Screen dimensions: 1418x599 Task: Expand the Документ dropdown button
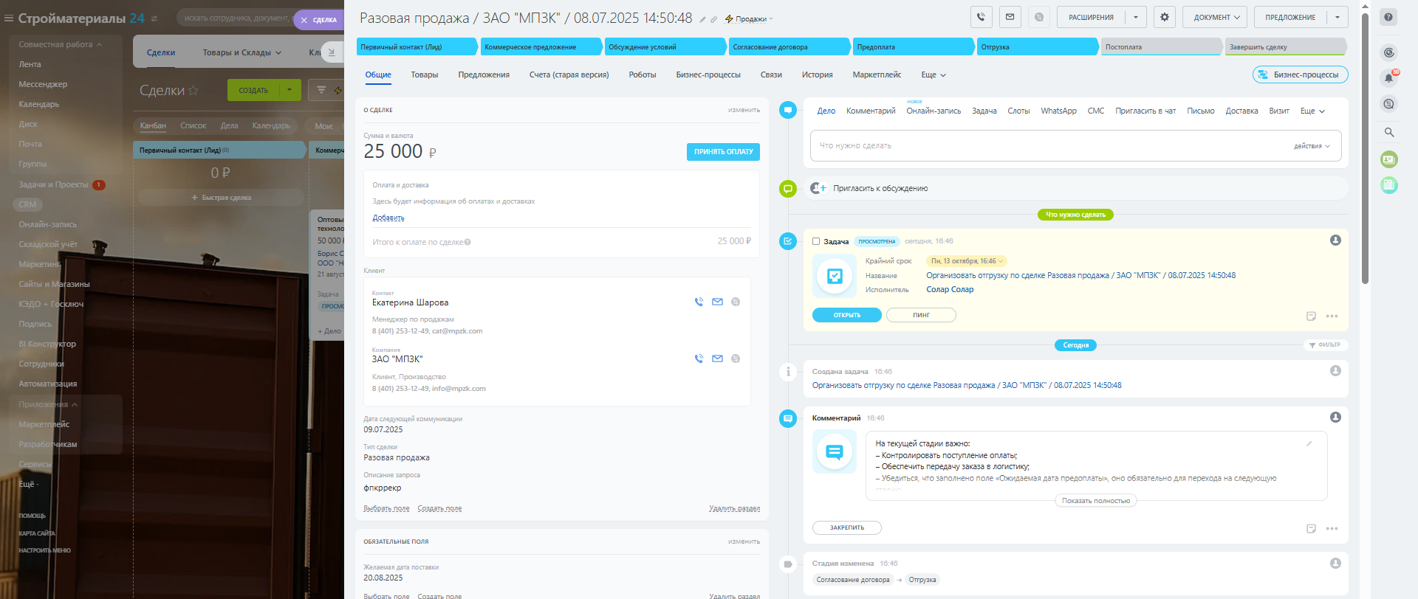(1215, 17)
